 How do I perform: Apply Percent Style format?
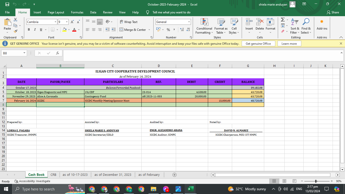point(168,30)
